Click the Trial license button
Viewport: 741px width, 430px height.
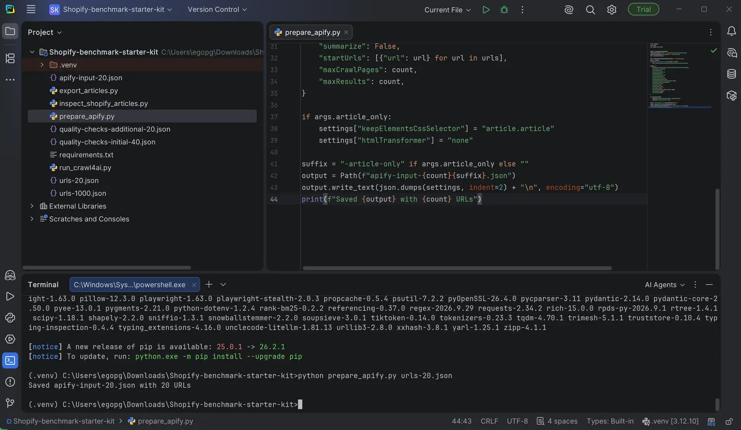click(x=643, y=9)
